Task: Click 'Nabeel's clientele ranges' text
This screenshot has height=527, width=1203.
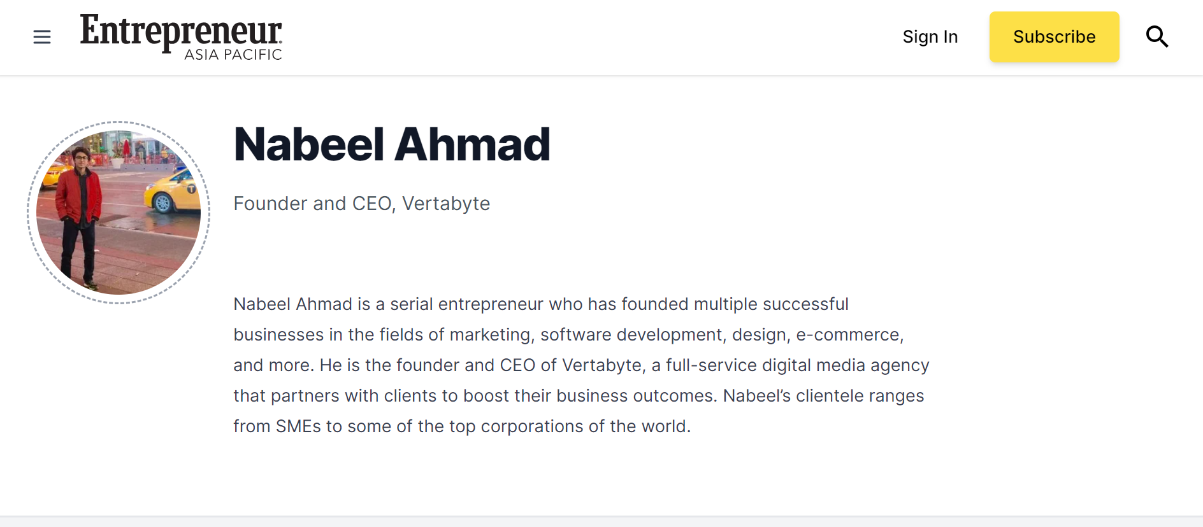Action: point(823,396)
